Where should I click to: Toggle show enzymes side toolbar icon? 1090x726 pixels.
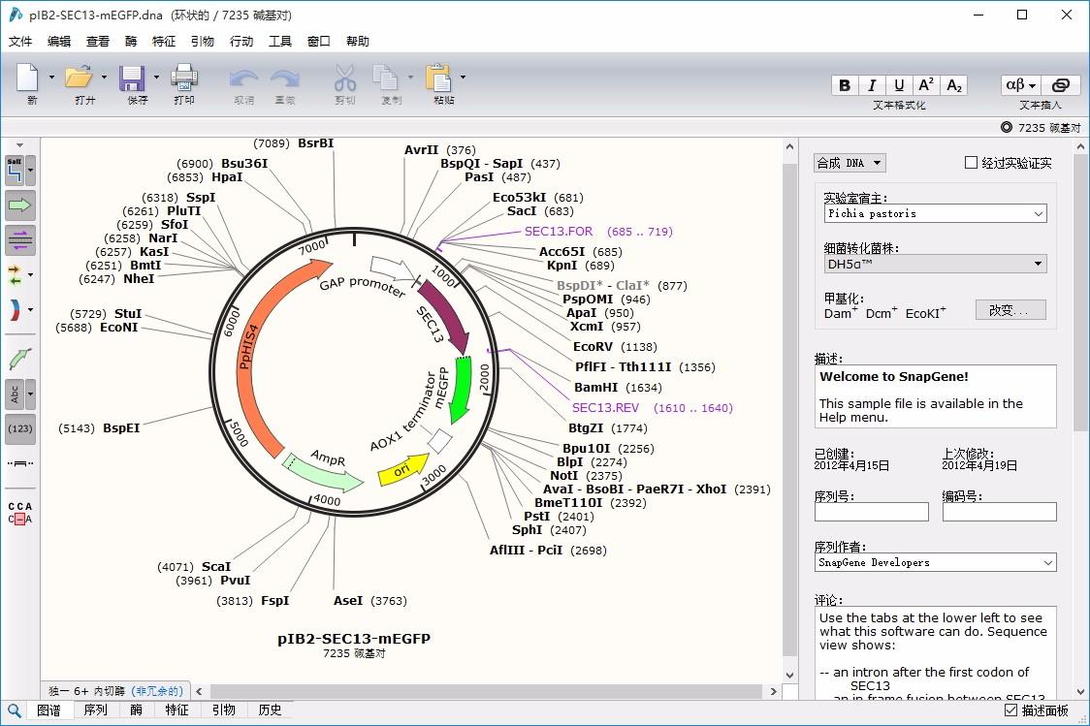click(16, 171)
